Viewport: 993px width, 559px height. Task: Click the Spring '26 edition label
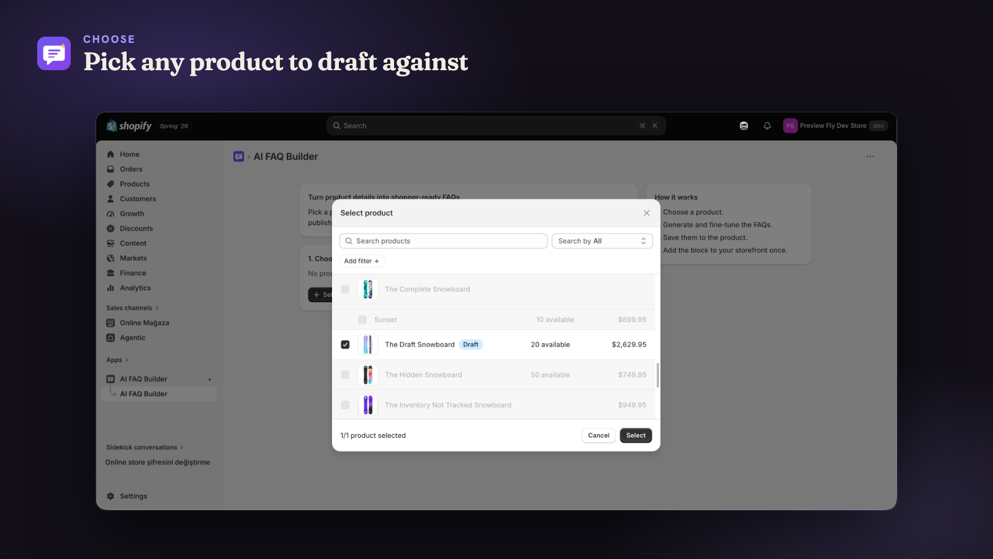[x=174, y=126]
